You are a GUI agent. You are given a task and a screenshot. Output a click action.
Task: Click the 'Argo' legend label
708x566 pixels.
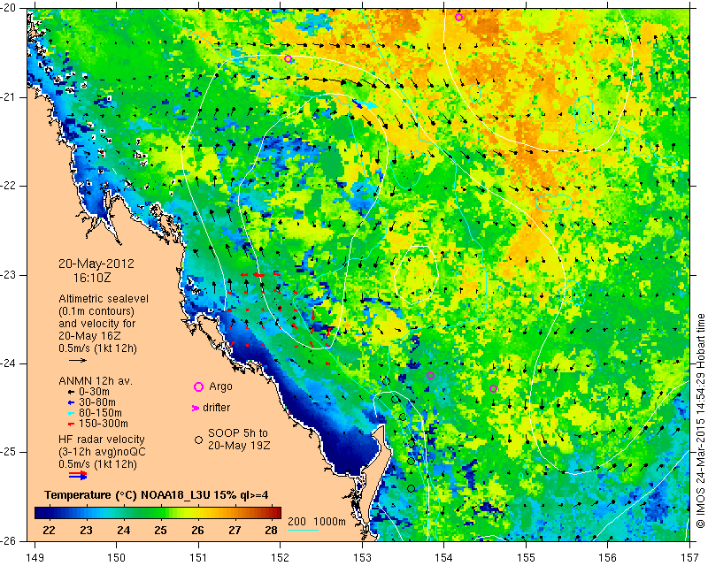[x=220, y=386]
